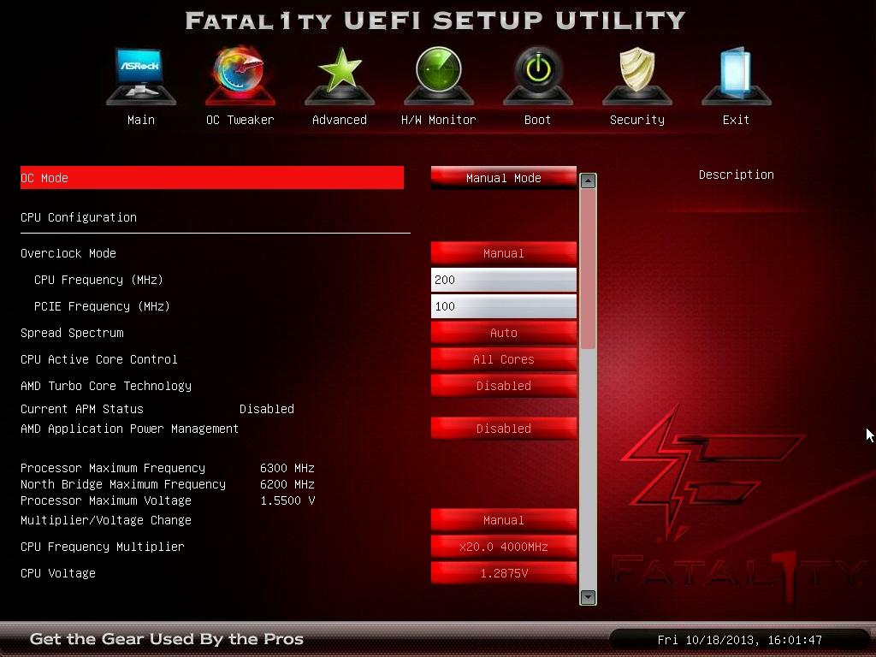
Task: Click the Get the Gear Used By the Pros banner
Action: (x=167, y=638)
